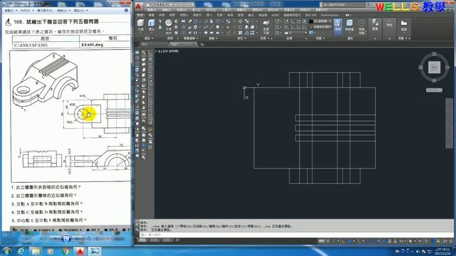Viewport: 456px width, 256px height.
Task: Select the Extrude tool in ribbon
Action: point(151,25)
